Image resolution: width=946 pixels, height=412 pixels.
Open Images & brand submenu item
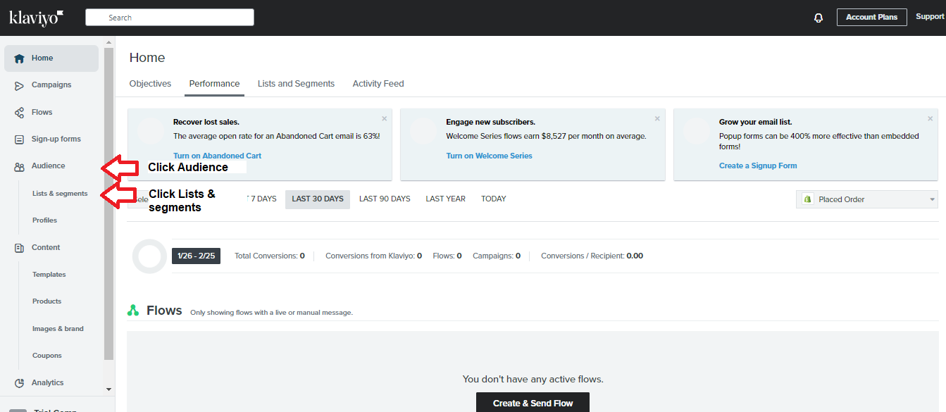(58, 328)
